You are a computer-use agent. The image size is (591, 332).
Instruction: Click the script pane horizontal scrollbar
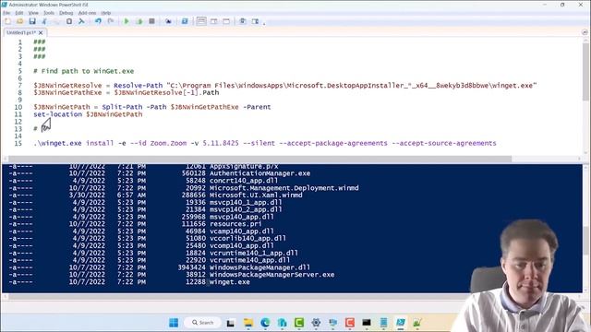click(260, 159)
